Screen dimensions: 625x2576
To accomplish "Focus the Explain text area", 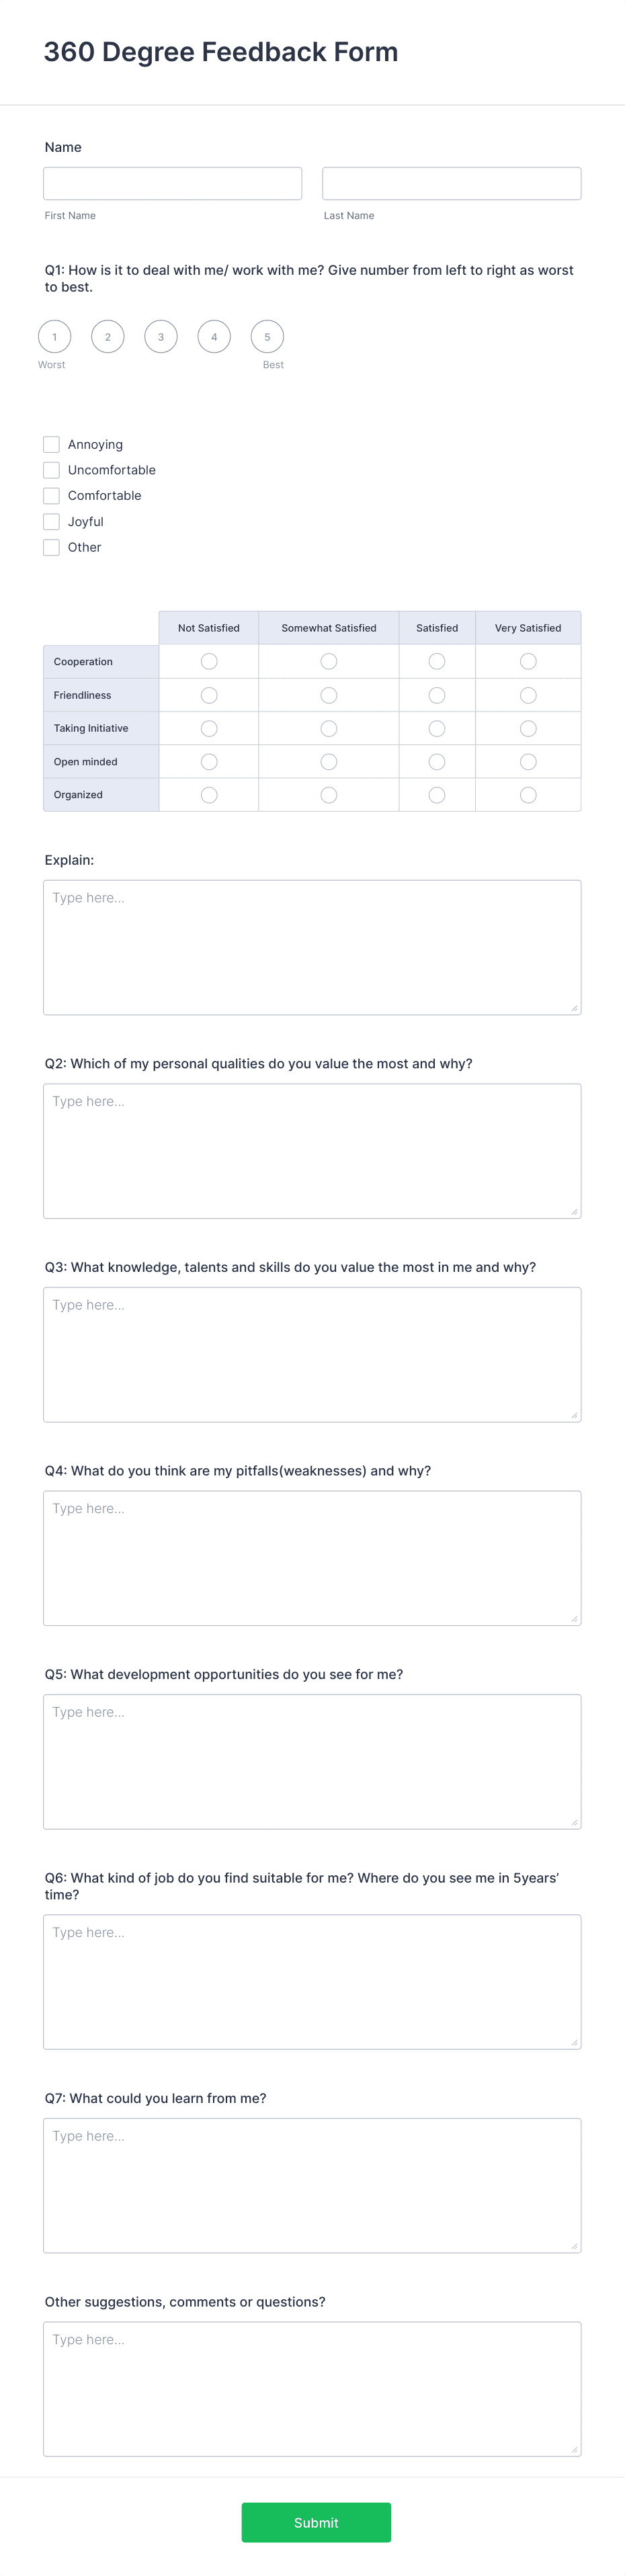I will pyautogui.click(x=312, y=947).
